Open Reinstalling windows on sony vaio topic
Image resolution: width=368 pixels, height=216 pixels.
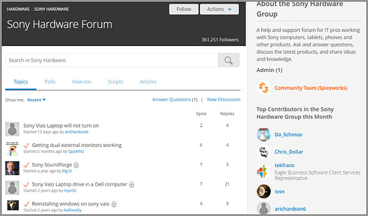point(71,204)
